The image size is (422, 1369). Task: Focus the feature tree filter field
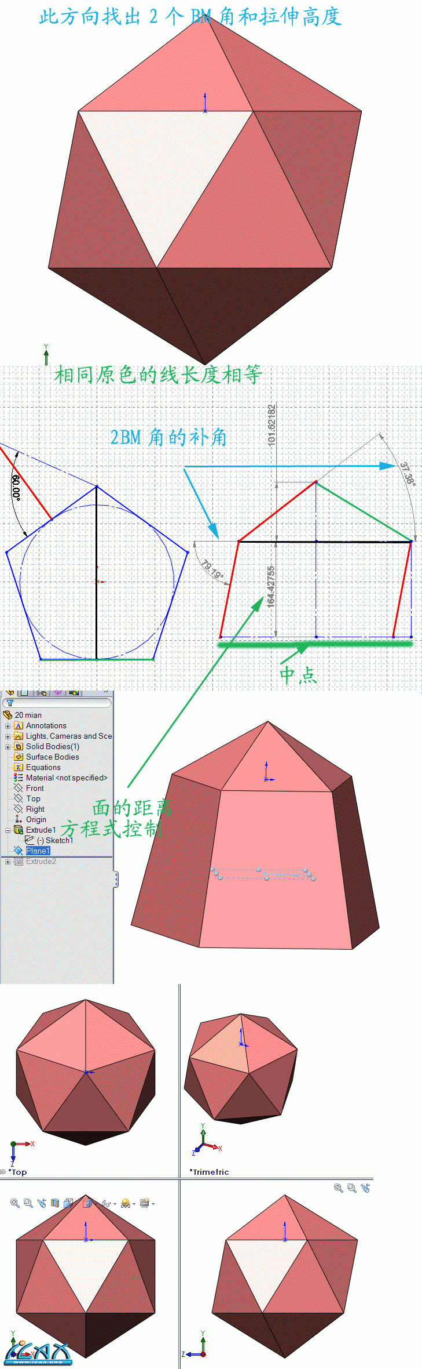[x=57, y=703]
